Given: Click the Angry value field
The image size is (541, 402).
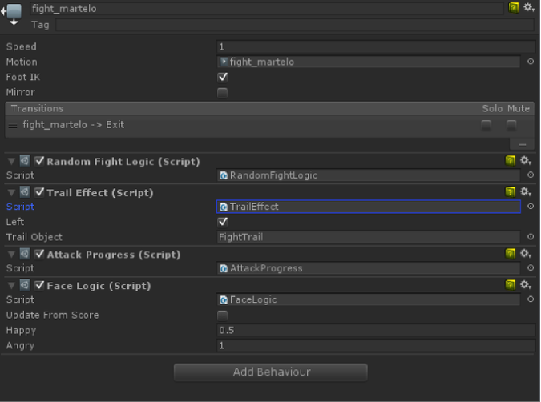Looking at the screenshot, I should 376,346.
